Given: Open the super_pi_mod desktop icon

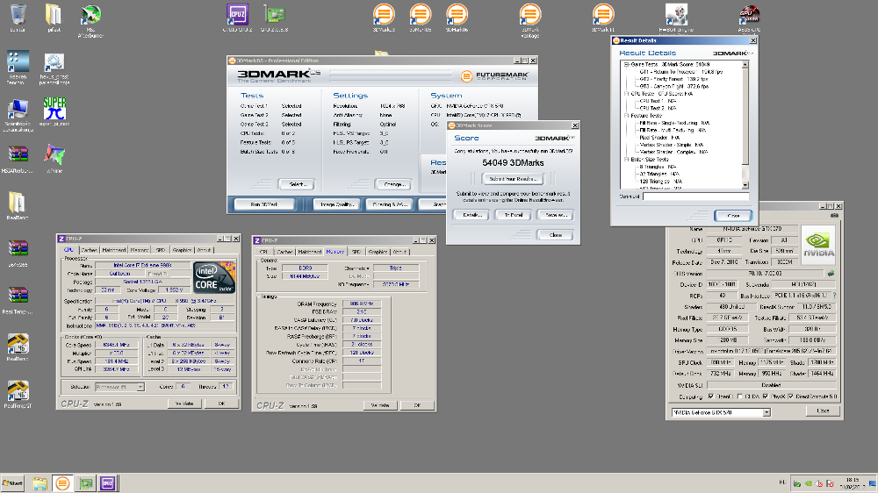Looking at the screenshot, I should (54, 111).
